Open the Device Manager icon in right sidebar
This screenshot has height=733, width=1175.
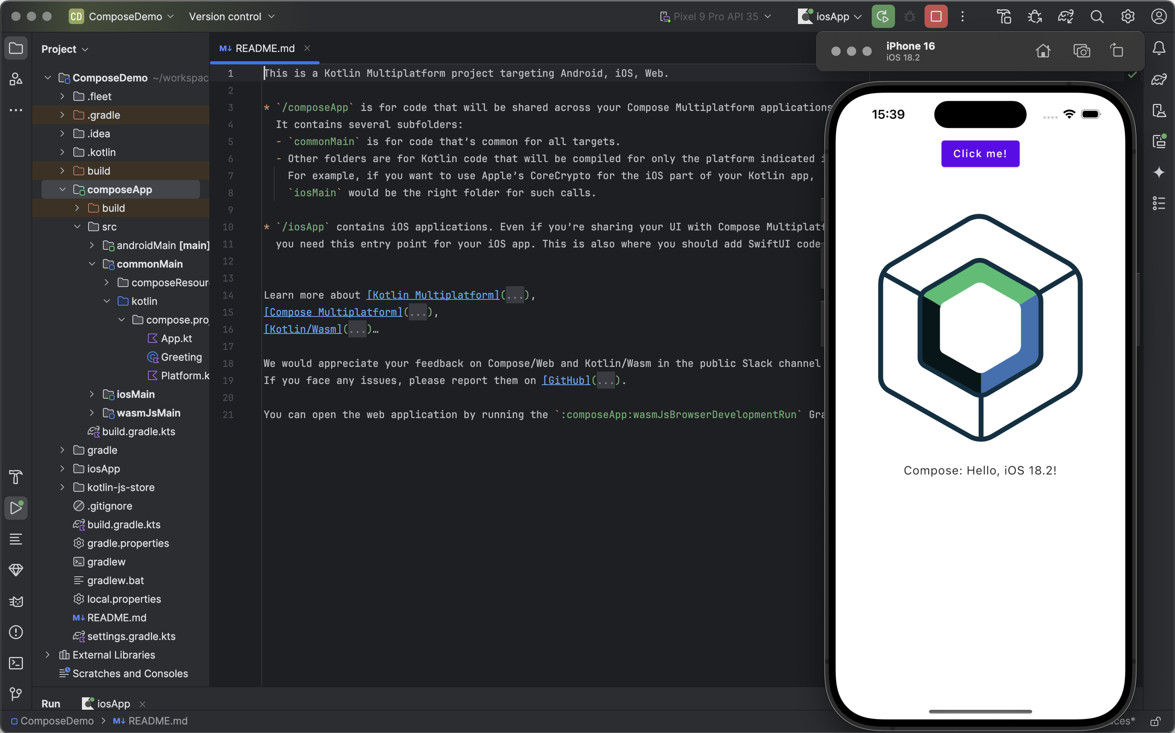click(x=1159, y=110)
